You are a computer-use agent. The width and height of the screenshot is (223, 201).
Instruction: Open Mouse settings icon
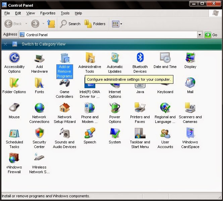14,107
